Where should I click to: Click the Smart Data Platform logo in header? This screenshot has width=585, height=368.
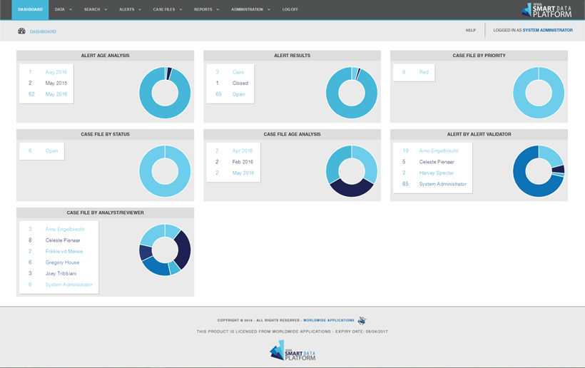click(546, 10)
